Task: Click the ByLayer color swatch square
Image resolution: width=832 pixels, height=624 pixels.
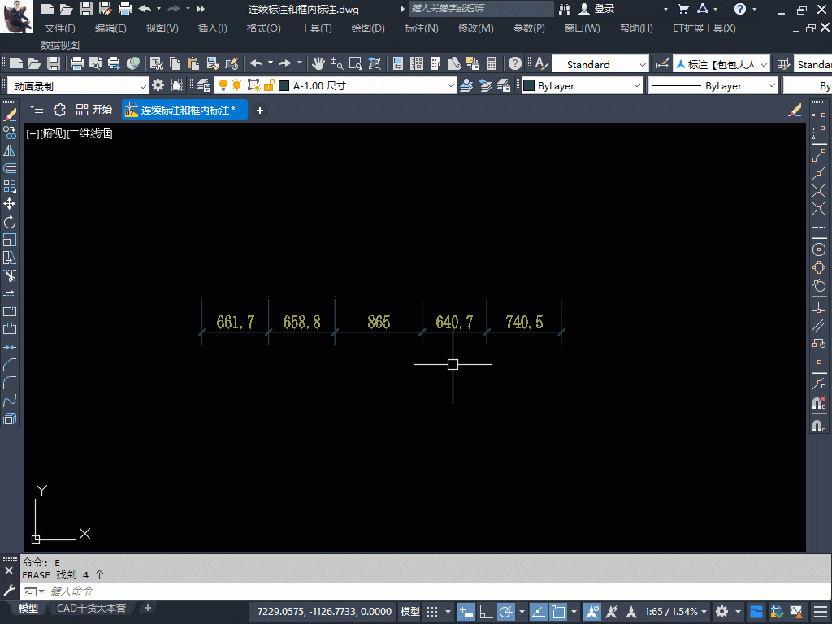Action: tap(529, 85)
